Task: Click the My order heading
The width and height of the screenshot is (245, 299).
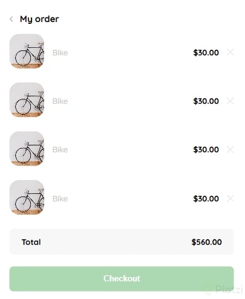Action: click(x=39, y=19)
